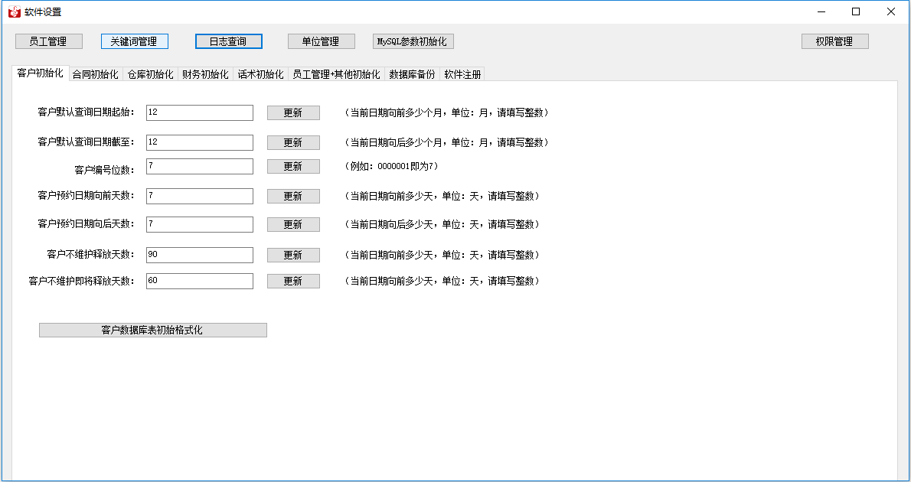This screenshot has width=911, height=482.
Task: Click 更新 for 客户不维护即将释放天数
Action: point(293,281)
